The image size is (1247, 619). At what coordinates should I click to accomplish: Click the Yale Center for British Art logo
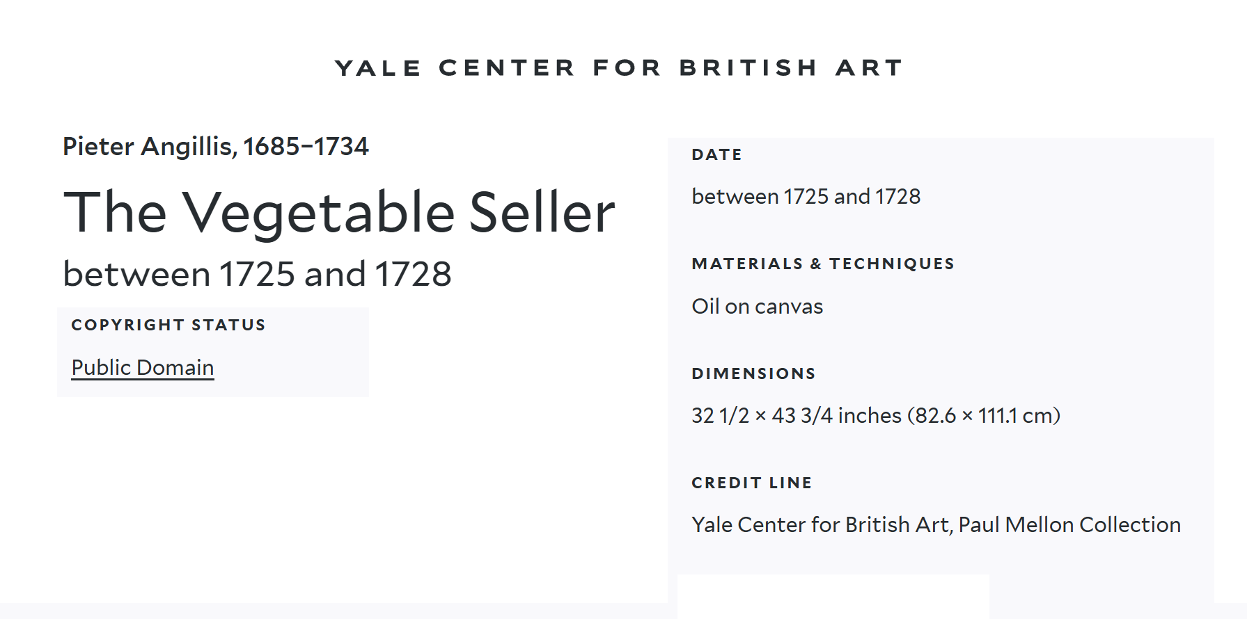pyautogui.click(x=618, y=67)
